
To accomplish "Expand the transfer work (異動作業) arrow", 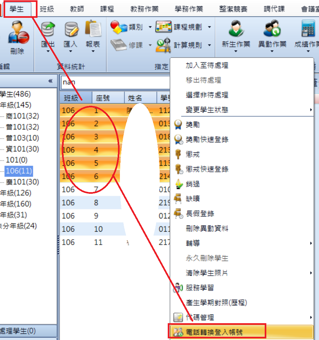I will (x=272, y=51).
